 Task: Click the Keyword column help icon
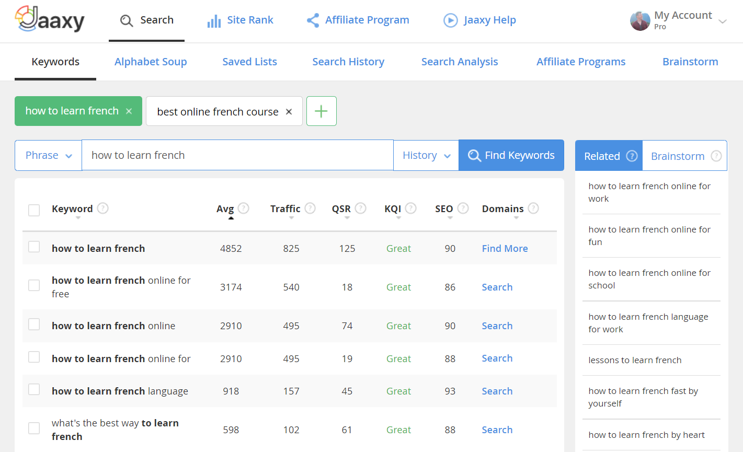tap(103, 208)
